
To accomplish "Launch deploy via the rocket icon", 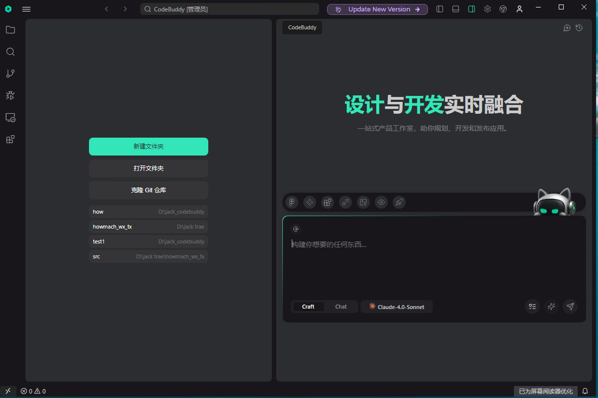I will click(399, 202).
